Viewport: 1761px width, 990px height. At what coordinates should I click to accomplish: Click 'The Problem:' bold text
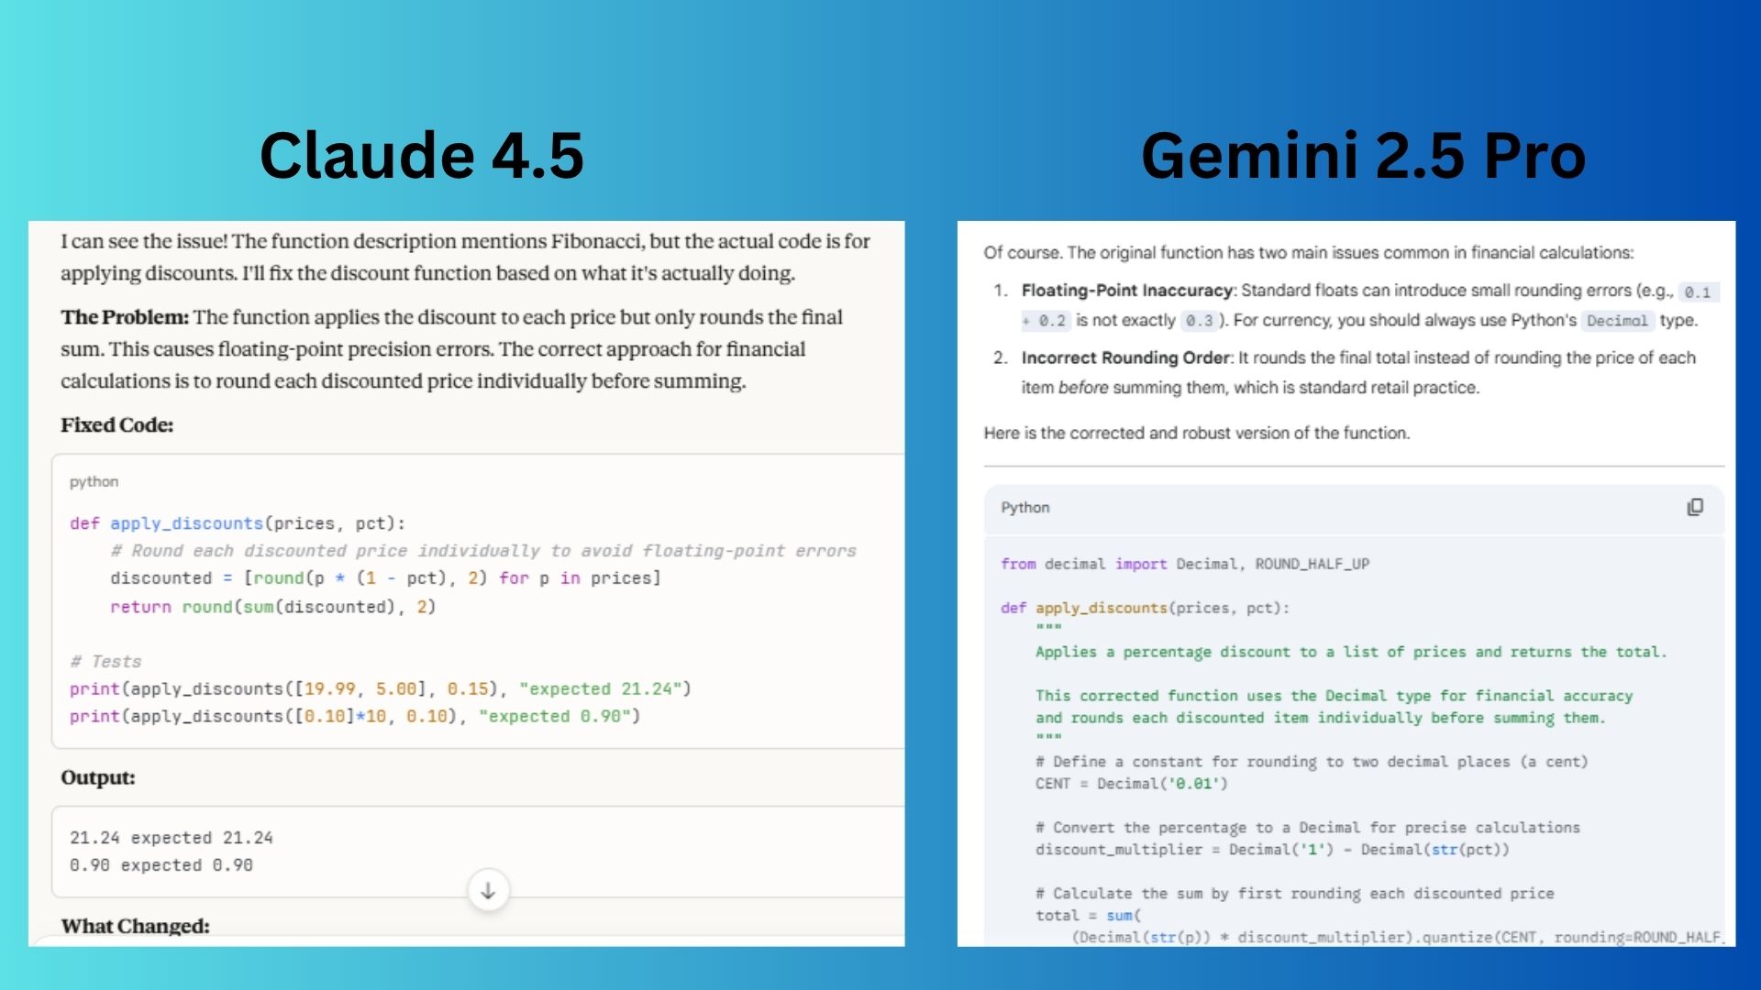(124, 317)
